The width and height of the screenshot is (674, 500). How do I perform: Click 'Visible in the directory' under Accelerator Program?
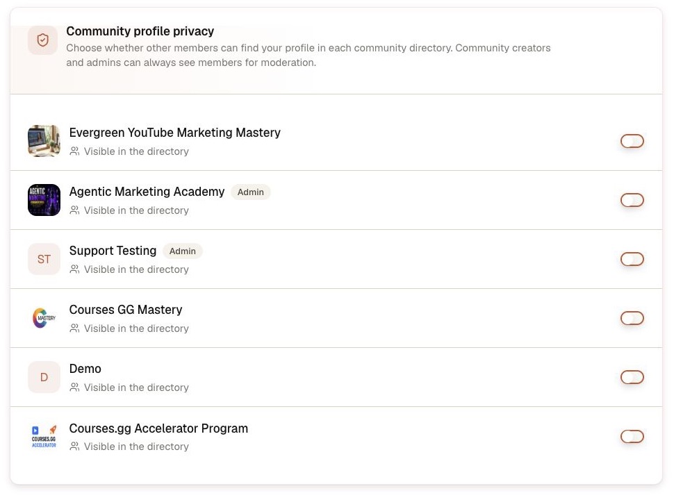136,447
